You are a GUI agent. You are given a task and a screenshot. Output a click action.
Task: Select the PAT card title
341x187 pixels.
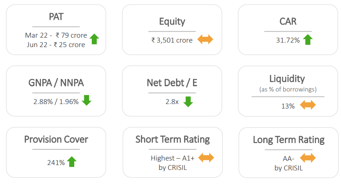pos(56,17)
